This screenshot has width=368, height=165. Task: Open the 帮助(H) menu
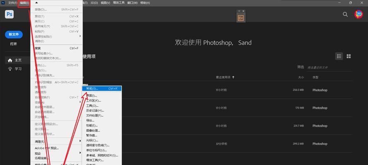click(x=145, y=3)
